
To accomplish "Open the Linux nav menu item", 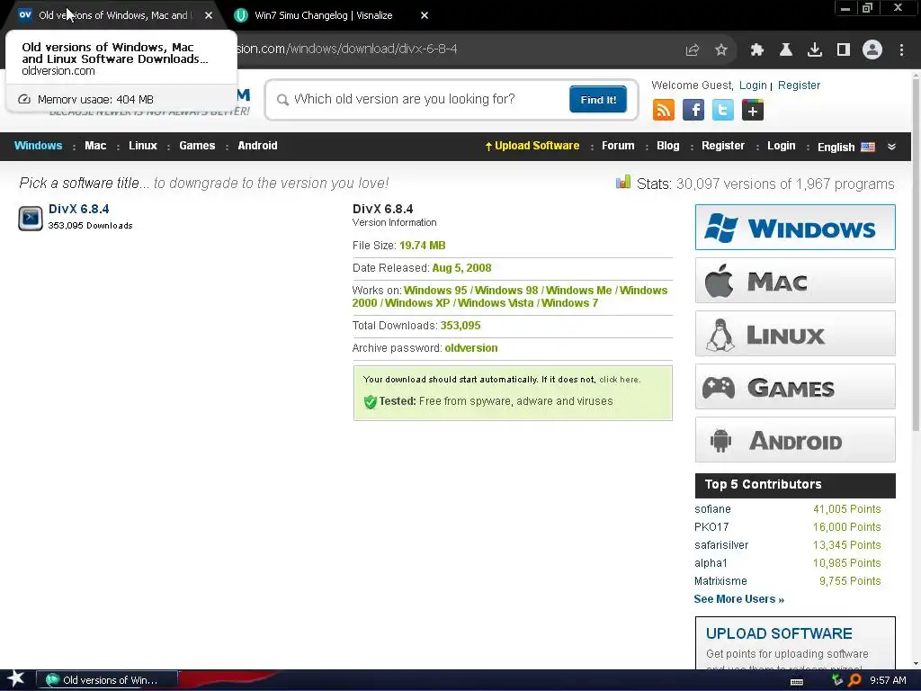I will click(x=143, y=146).
